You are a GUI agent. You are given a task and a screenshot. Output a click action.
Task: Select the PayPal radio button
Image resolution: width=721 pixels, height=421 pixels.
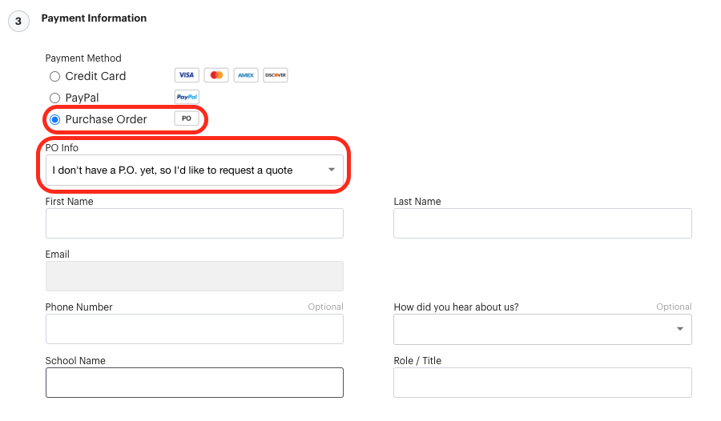54,98
